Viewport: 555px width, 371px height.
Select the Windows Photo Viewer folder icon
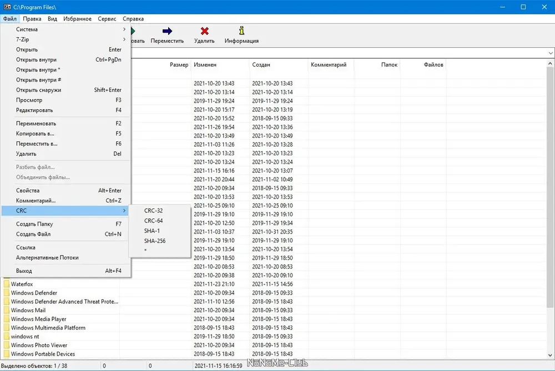[6, 345]
